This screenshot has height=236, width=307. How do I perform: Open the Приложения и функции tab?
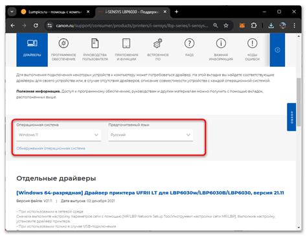[x=126, y=50]
